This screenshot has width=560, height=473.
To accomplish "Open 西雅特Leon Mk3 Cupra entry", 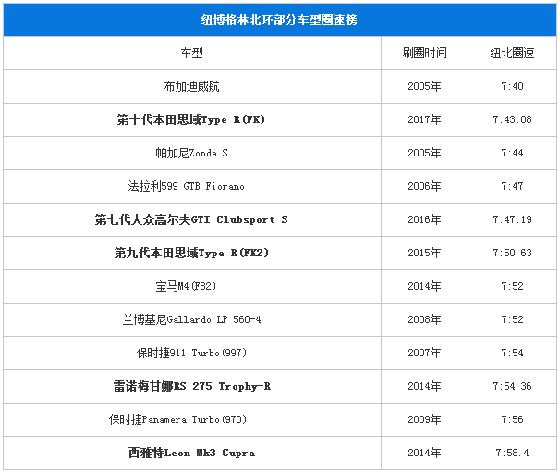I will click(x=191, y=453).
